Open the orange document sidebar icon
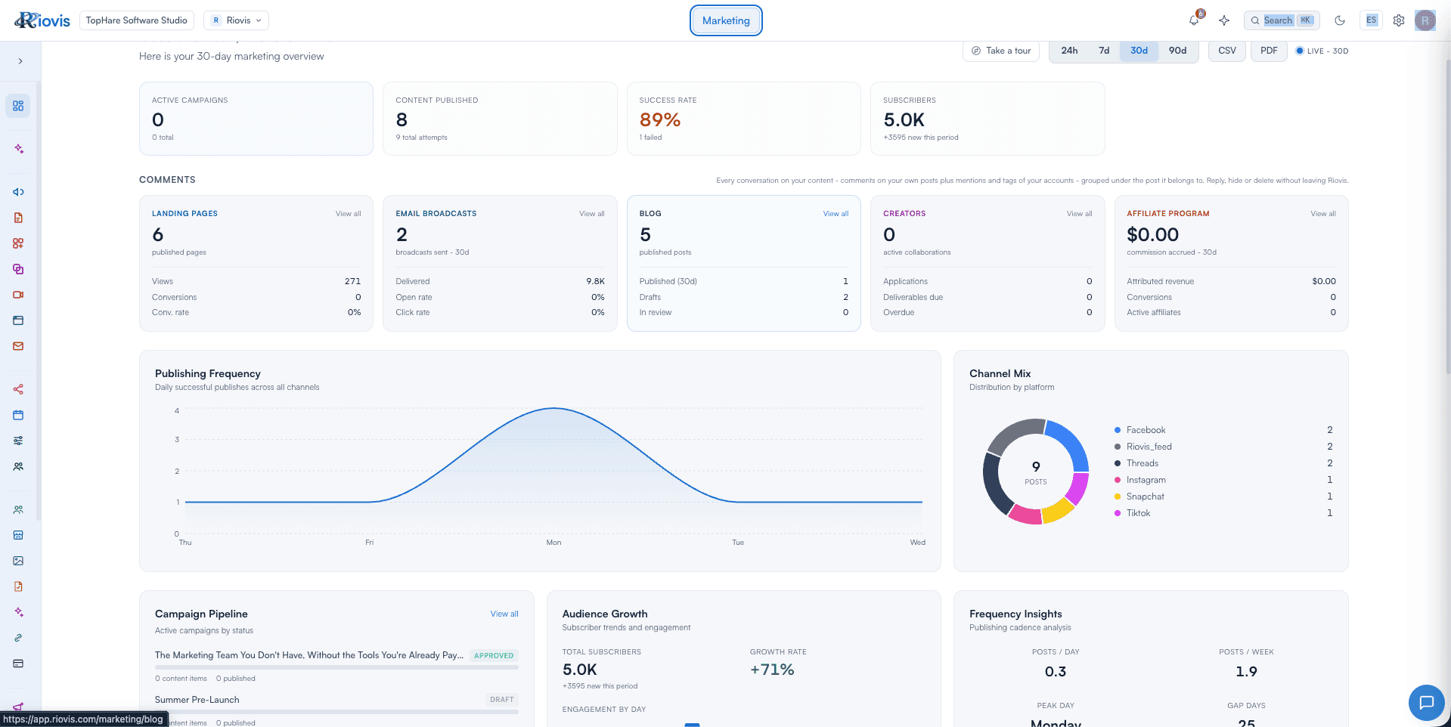 [18, 218]
